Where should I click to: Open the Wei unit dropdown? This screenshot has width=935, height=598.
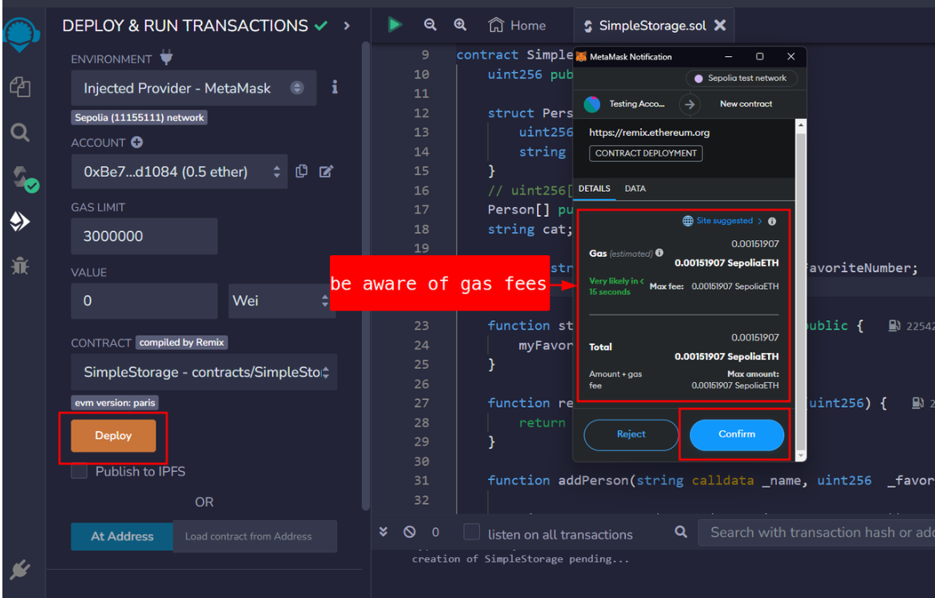282,300
